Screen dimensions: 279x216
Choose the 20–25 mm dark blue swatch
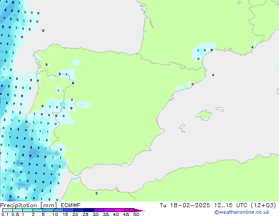[x=78, y=210]
